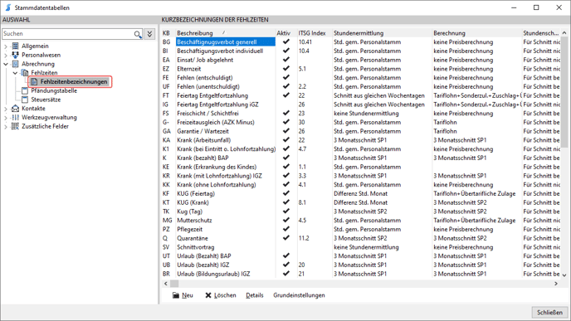The height and width of the screenshot is (321, 571).
Task: Select the Steuersätze tree item
Action: point(46,100)
